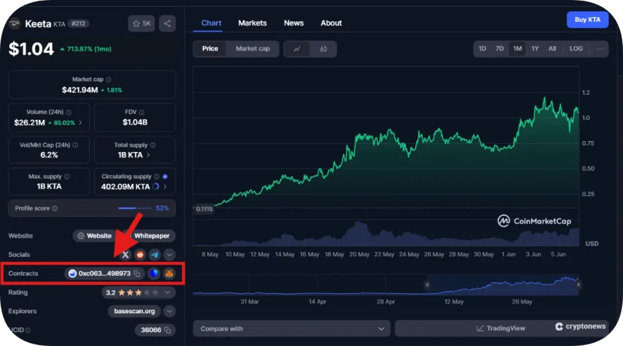
Task: Select Price chart toggle
Action: point(210,49)
